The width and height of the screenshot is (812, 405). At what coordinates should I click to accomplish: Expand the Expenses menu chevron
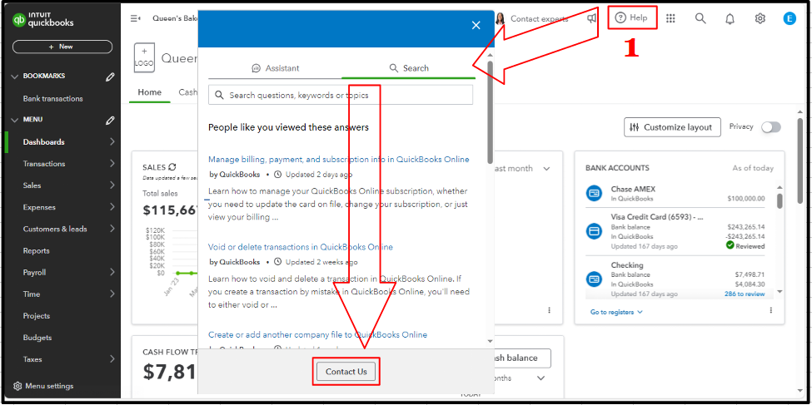click(112, 207)
